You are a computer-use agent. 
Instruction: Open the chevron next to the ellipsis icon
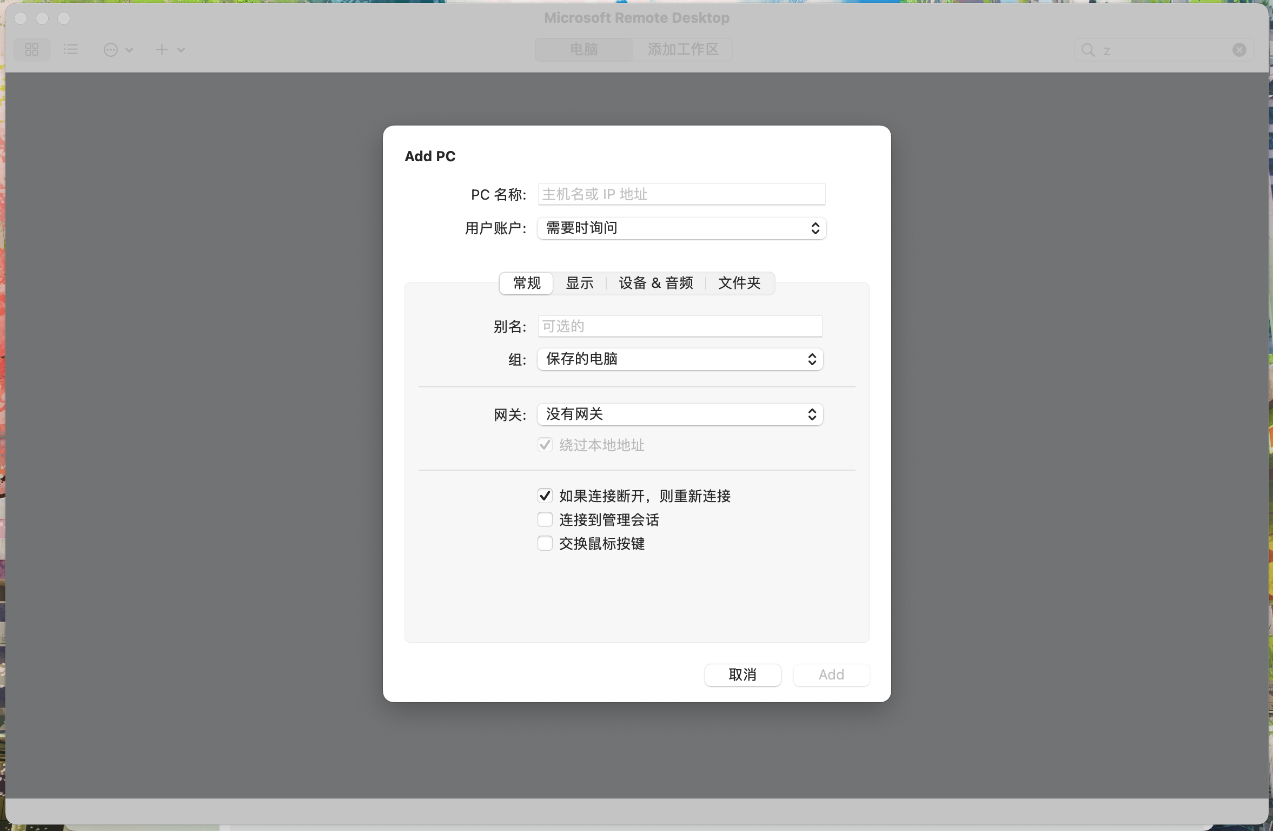point(129,50)
